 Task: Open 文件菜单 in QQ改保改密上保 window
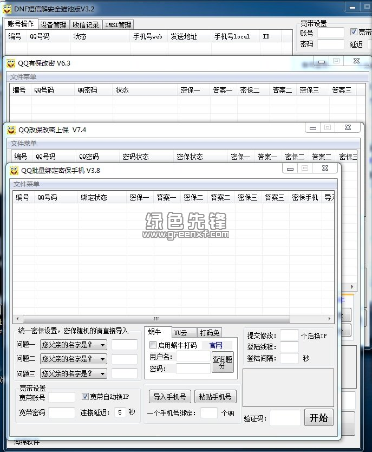tap(24, 143)
